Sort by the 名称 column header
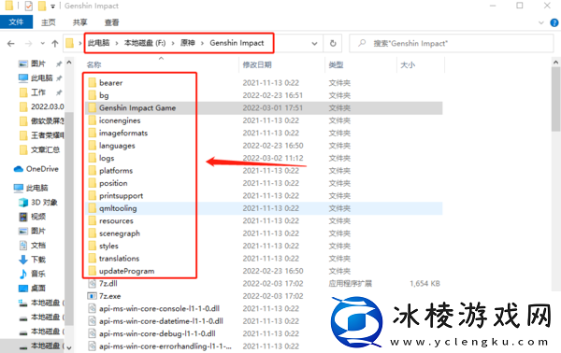Viewport: 561px width, 353px height. pyautogui.click(x=93, y=64)
